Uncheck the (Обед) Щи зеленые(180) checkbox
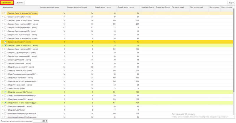Viewport: 236px width, 123px height. point(5,92)
